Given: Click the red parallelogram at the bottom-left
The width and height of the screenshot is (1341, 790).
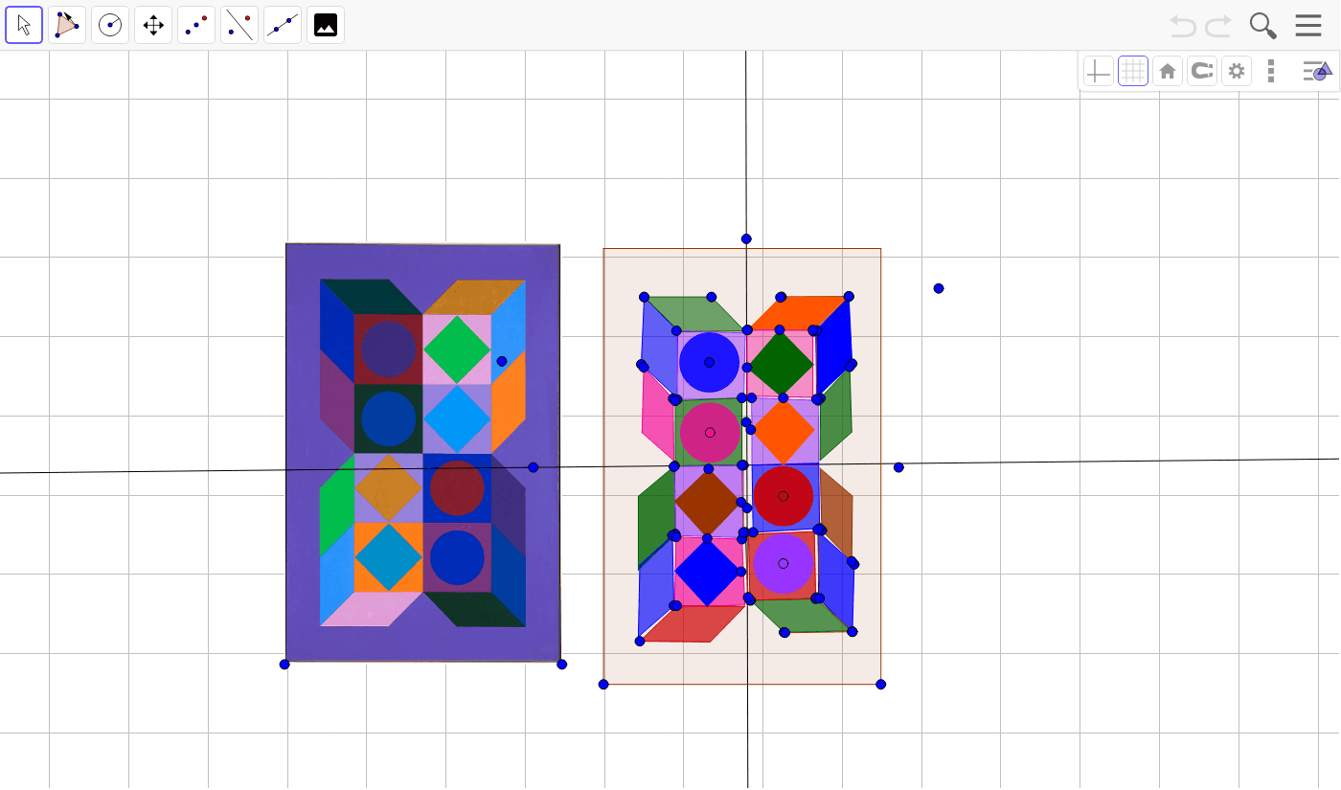Looking at the screenshot, I should click(x=693, y=623).
